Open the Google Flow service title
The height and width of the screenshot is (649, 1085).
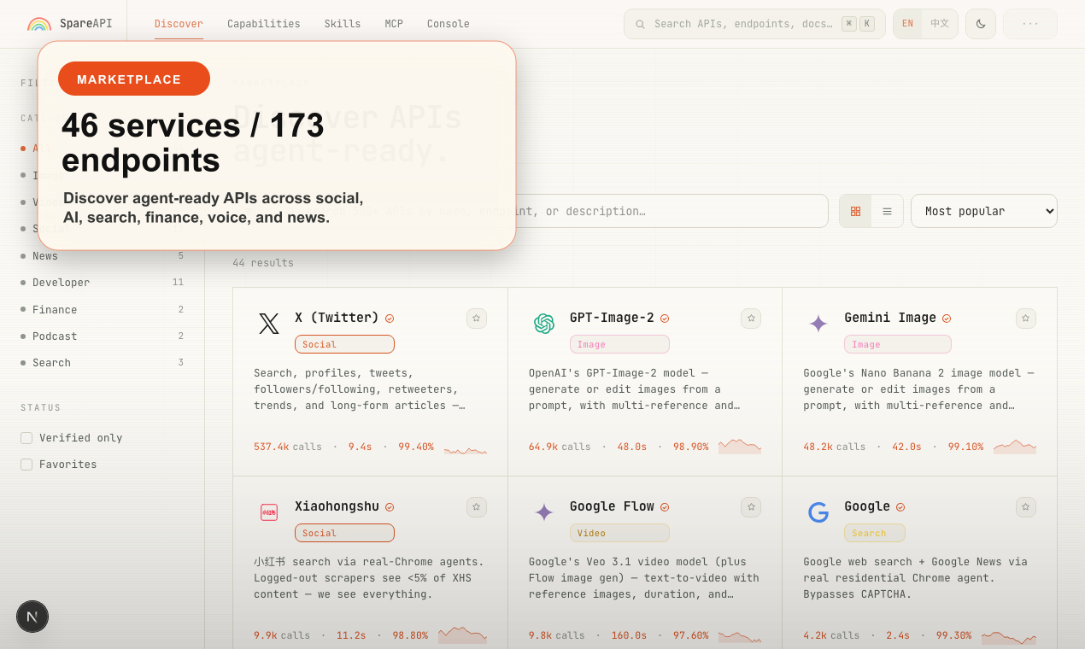tap(612, 506)
